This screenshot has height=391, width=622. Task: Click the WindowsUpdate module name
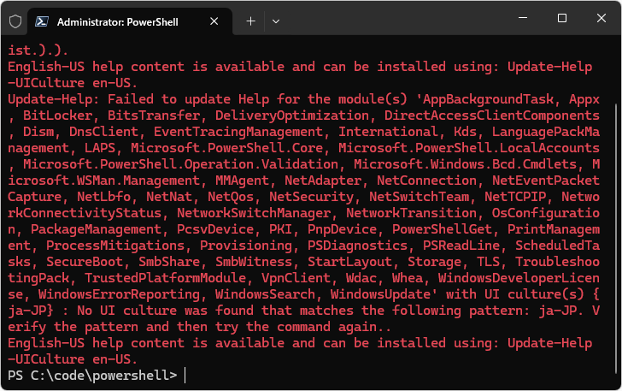pyautogui.click(x=378, y=294)
